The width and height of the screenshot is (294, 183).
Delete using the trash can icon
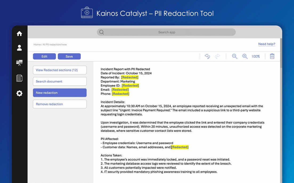tap(272, 56)
